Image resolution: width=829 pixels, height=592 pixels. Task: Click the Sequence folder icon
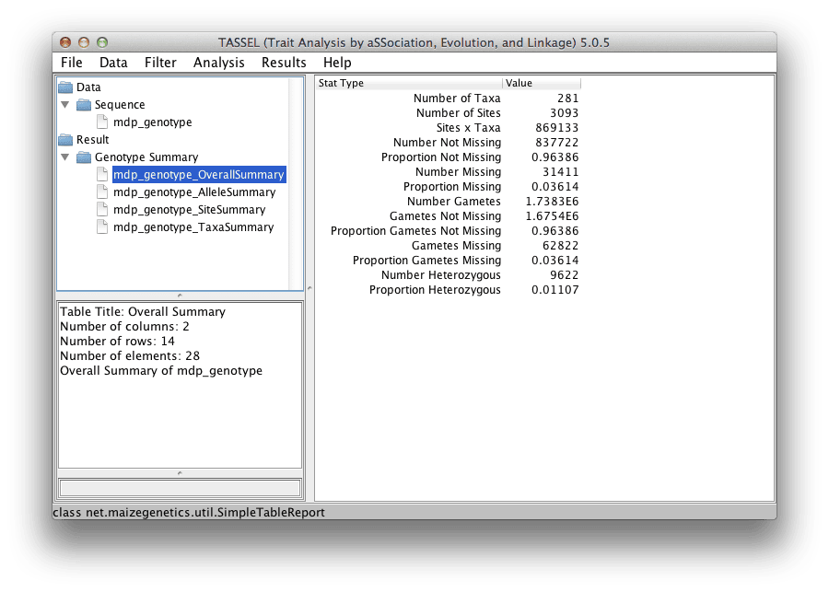(84, 105)
